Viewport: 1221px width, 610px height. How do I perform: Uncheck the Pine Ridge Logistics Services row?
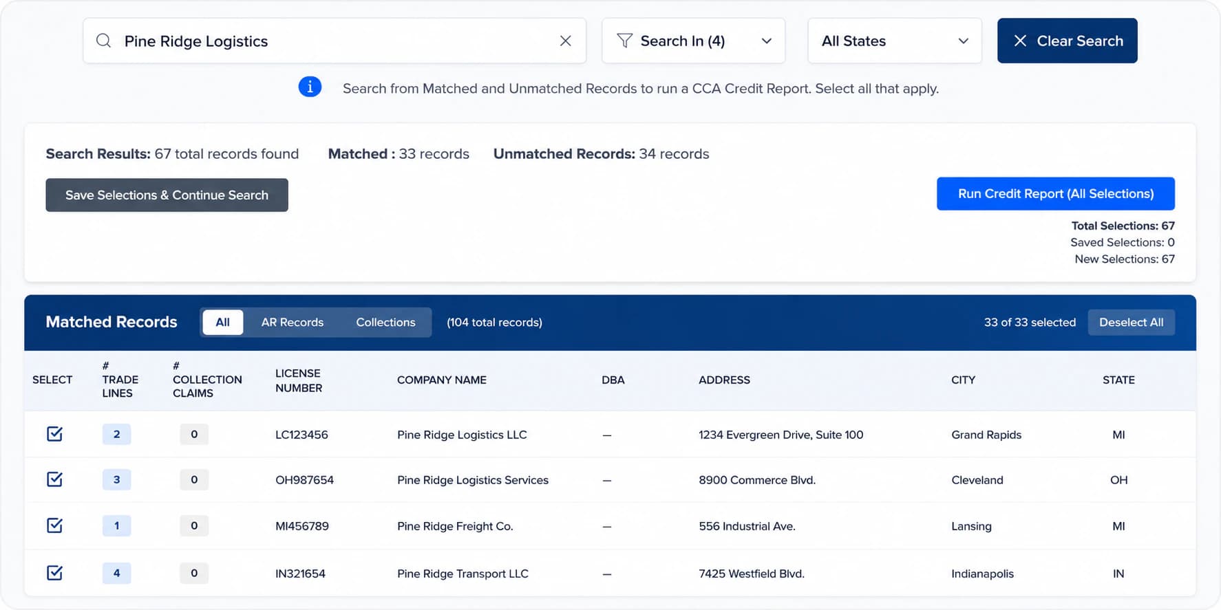[x=54, y=479]
